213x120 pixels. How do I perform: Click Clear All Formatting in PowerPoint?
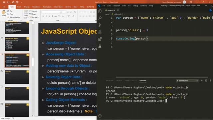(75, 12)
